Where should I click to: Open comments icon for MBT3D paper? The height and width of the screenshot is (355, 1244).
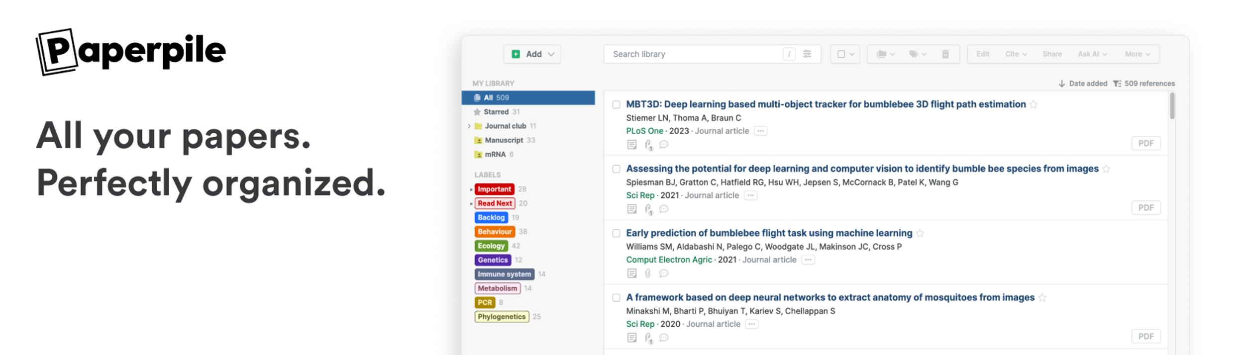[x=664, y=145]
